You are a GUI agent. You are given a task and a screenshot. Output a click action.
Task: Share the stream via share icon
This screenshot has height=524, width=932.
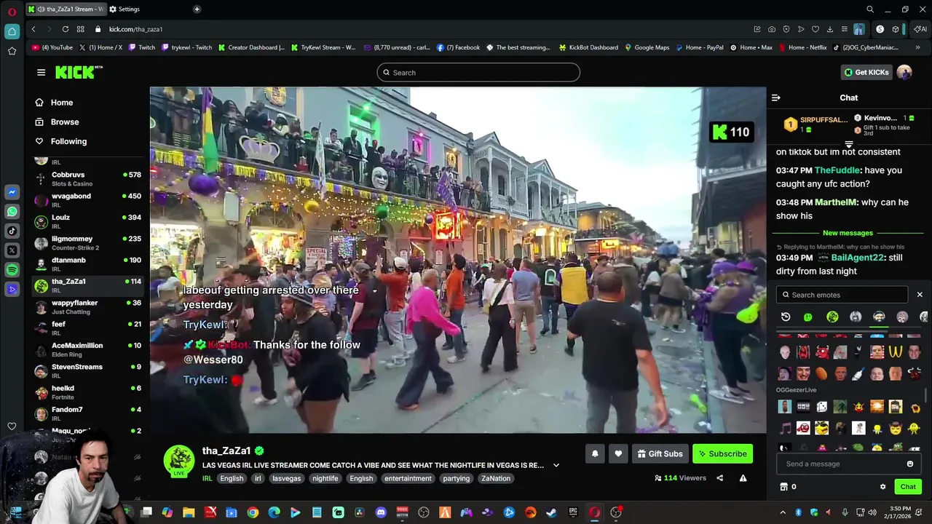point(720,478)
